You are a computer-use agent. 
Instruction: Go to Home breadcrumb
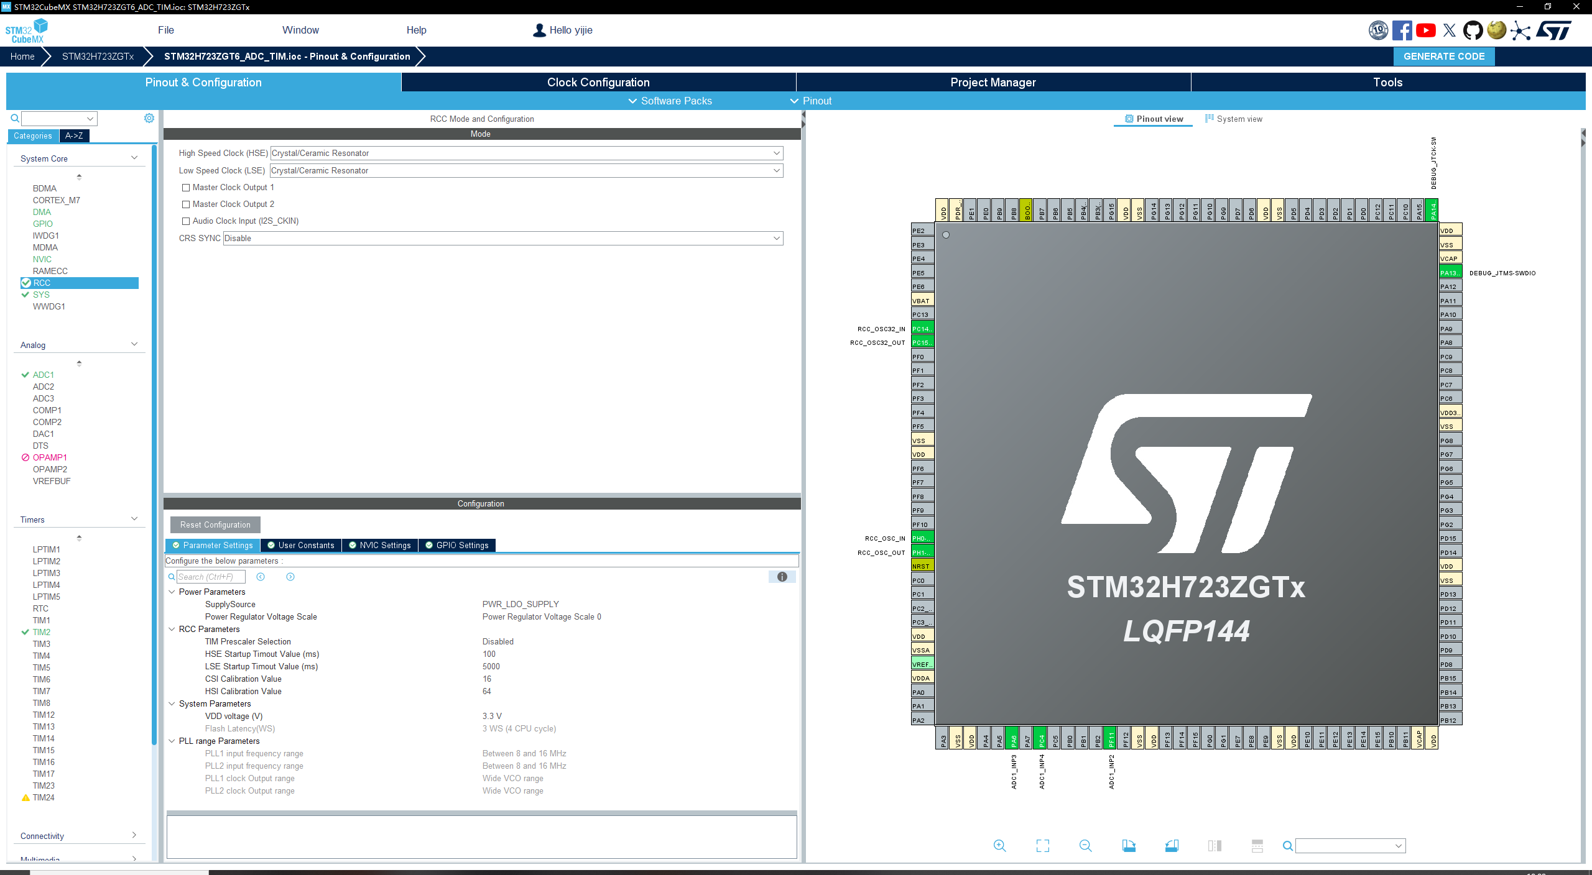[22, 56]
